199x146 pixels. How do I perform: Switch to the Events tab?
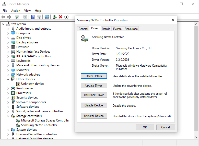(117, 29)
